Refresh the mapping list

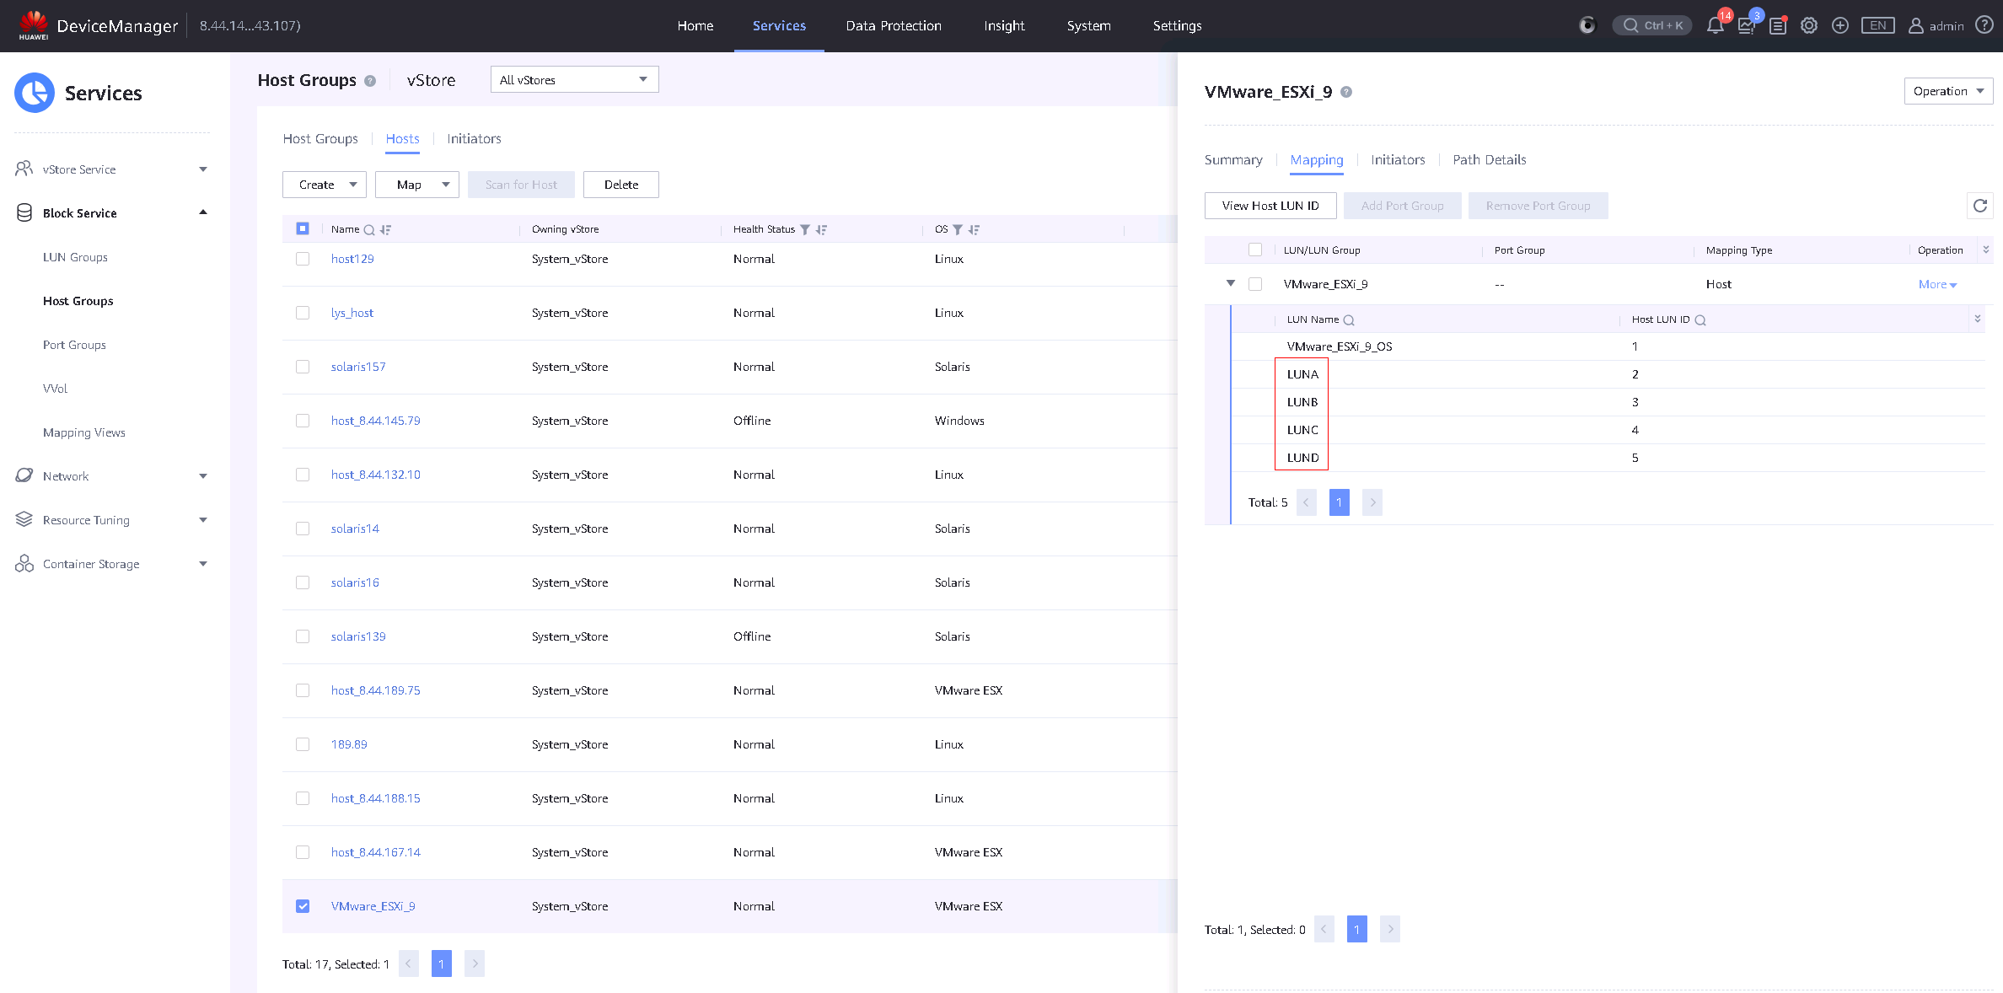(x=1980, y=206)
